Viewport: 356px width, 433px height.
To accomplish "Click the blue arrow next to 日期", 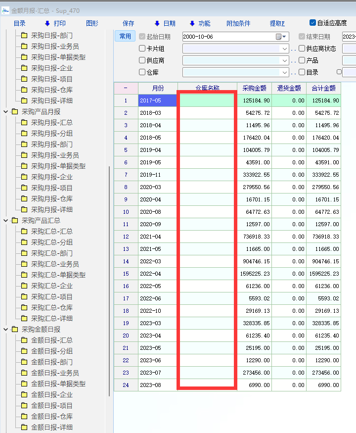I will pyautogui.click(x=157, y=23).
